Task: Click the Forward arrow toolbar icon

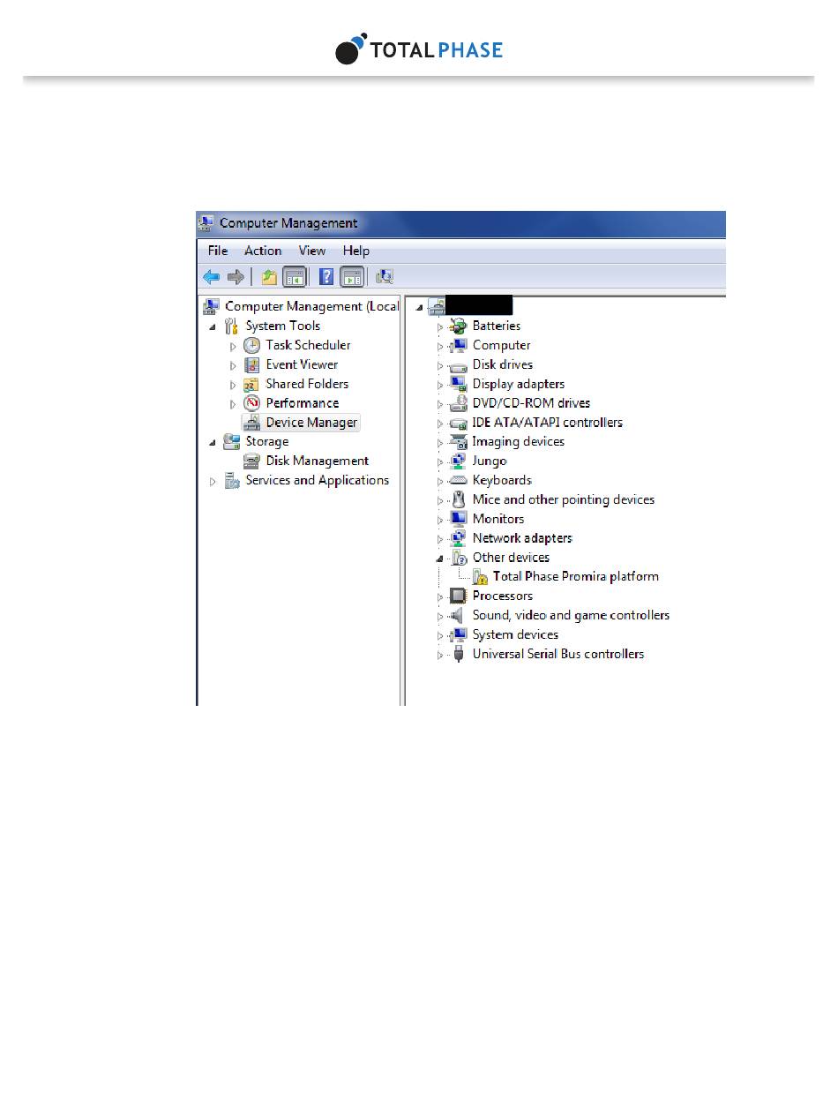Action: 236,277
